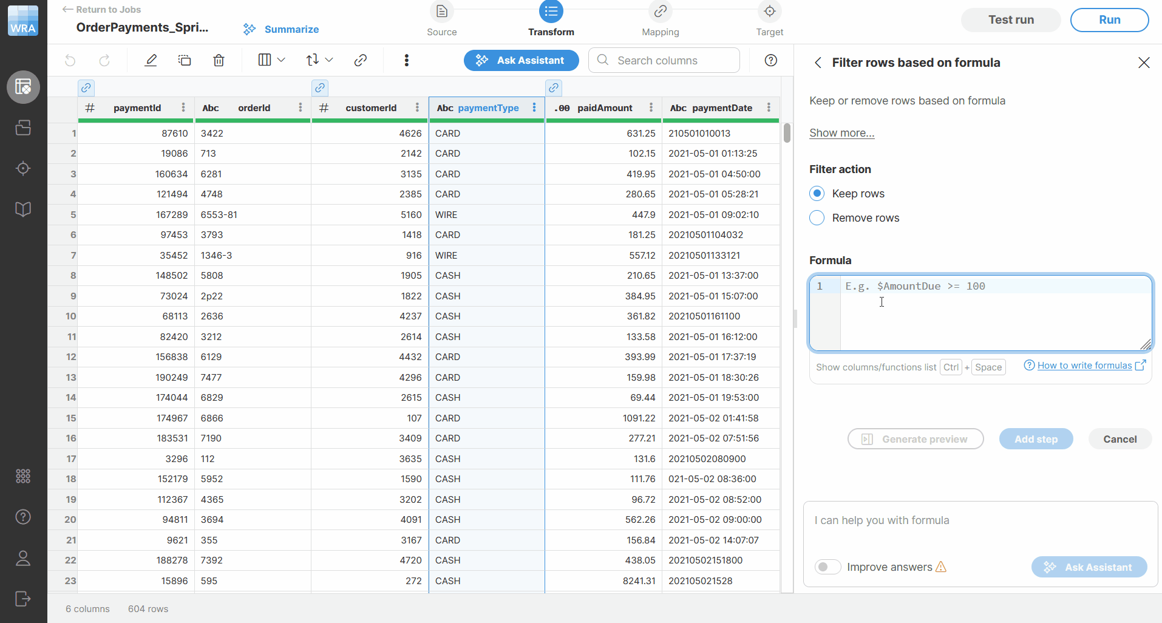1162x623 pixels.
Task: Click the panel divider collapse handle
Action: click(795, 319)
